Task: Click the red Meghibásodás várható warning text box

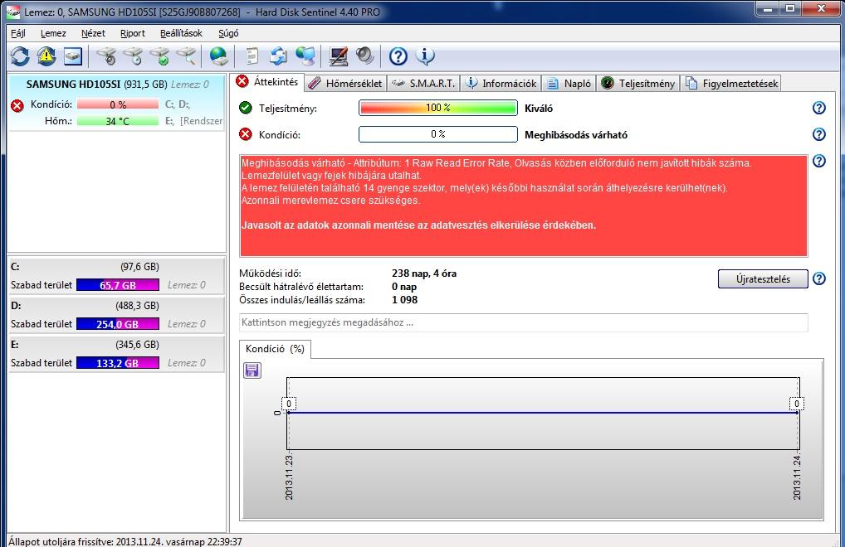Action: (x=523, y=206)
